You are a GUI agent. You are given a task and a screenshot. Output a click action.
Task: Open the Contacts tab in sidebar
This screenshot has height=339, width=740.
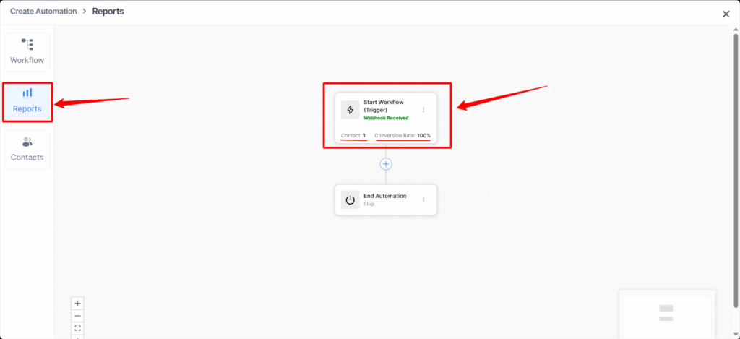coord(27,149)
